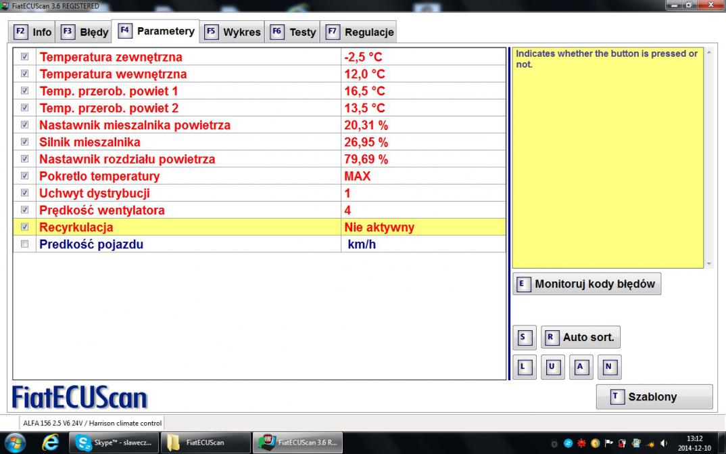Click the scroll down arrow in description panel
Viewport: 726px width, 454px height.
tap(709, 264)
